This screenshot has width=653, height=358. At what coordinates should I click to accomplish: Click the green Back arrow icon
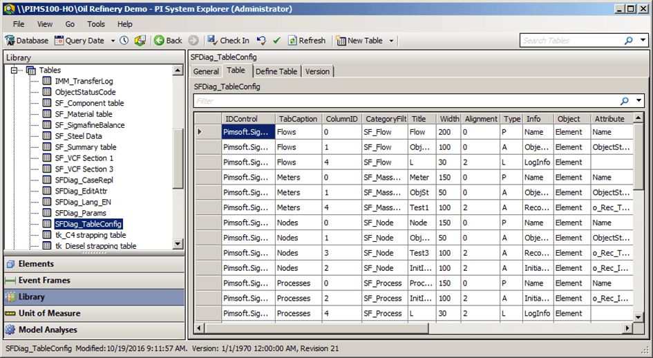coord(159,40)
